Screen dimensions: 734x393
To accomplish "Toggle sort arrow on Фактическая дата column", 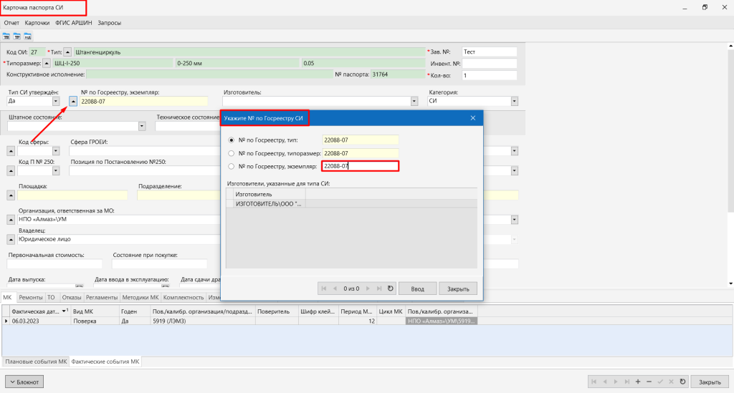I will pyautogui.click(x=65, y=311).
